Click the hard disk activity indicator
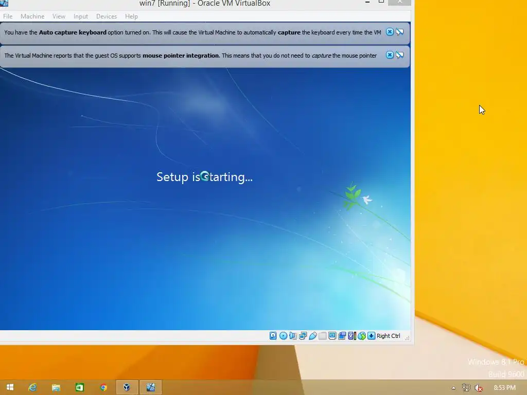 (273, 335)
